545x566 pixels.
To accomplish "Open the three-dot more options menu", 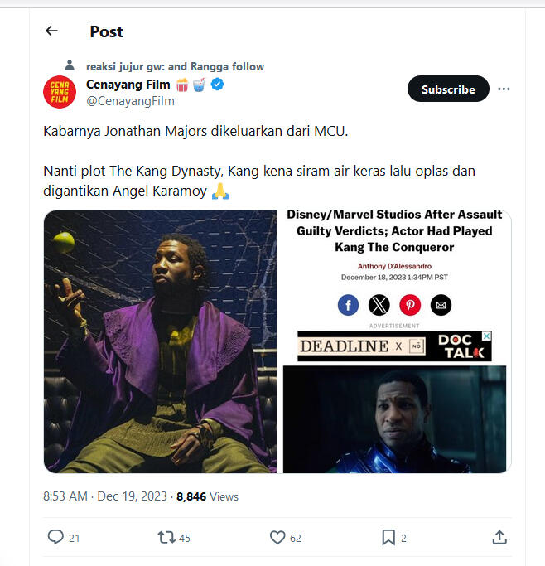I will tap(504, 89).
